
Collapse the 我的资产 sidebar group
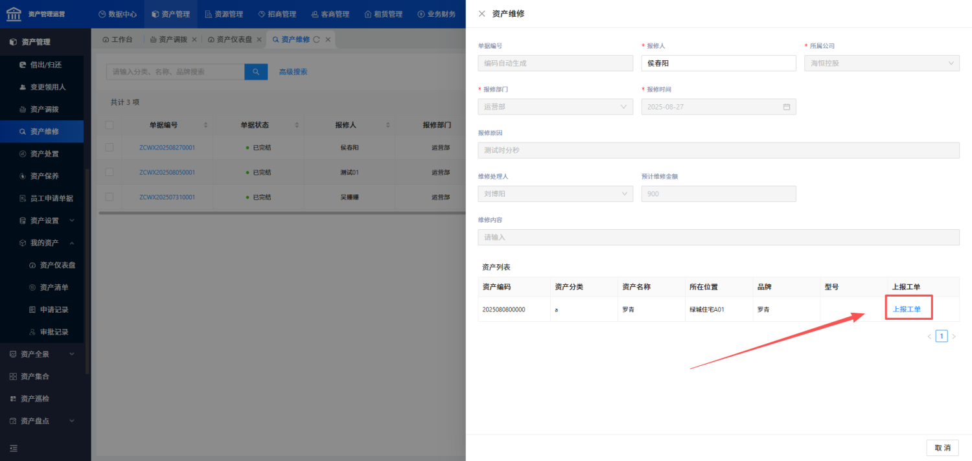coord(41,243)
